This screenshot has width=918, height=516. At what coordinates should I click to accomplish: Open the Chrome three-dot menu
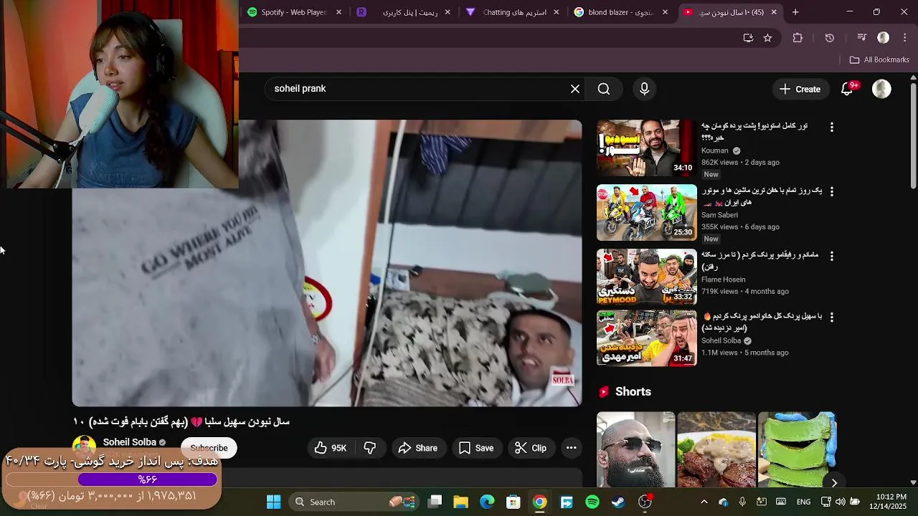[904, 38]
